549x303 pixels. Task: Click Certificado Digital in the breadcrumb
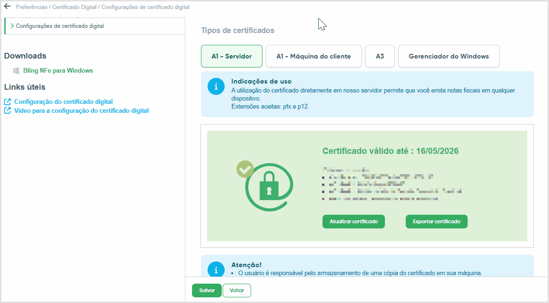point(74,7)
